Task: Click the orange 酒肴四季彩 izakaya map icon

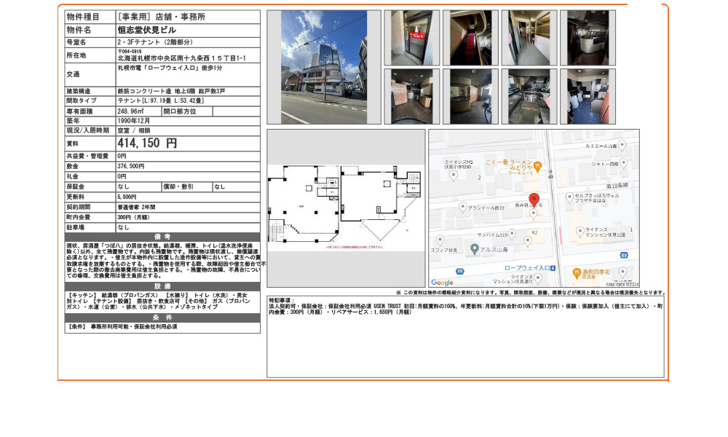Action: (576, 272)
